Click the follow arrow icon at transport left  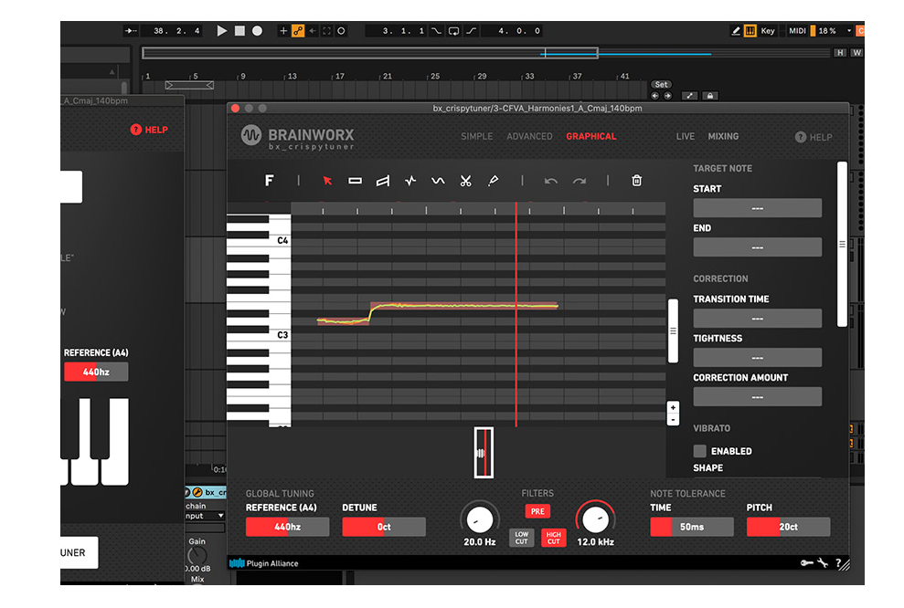131,31
